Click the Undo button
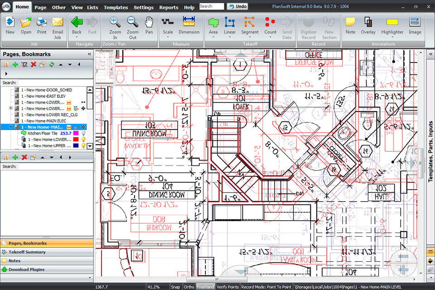The height and width of the screenshot is (290, 435). pyautogui.click(x=237, y=6)
